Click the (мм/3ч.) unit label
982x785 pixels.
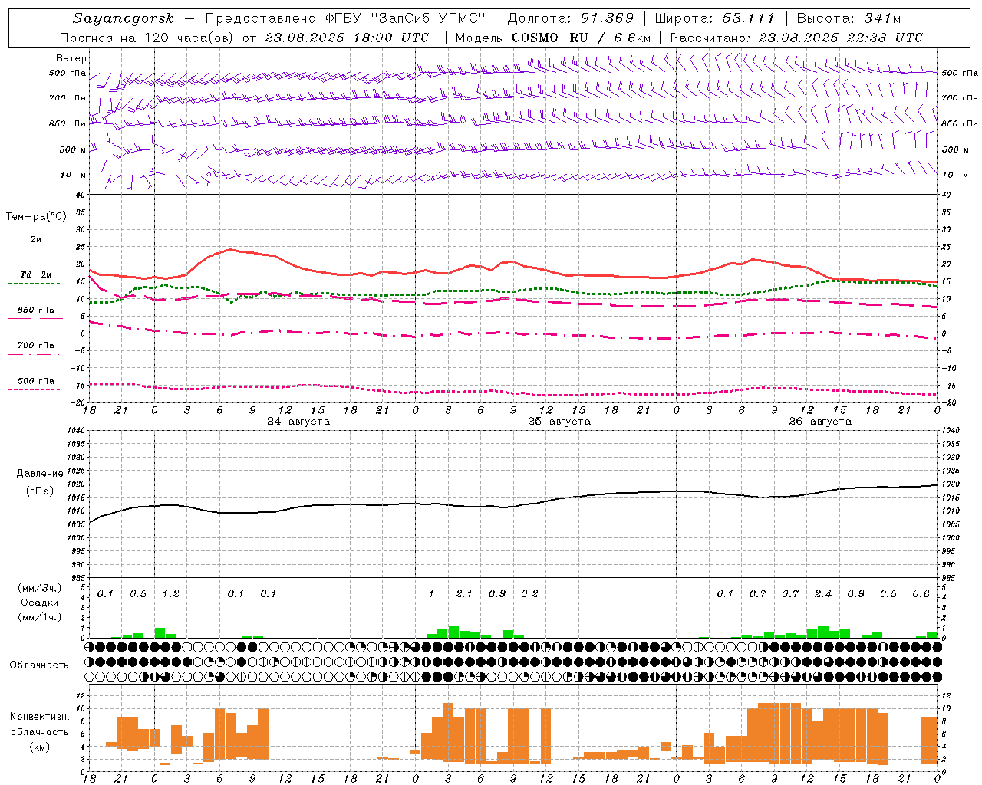point(39,588)
